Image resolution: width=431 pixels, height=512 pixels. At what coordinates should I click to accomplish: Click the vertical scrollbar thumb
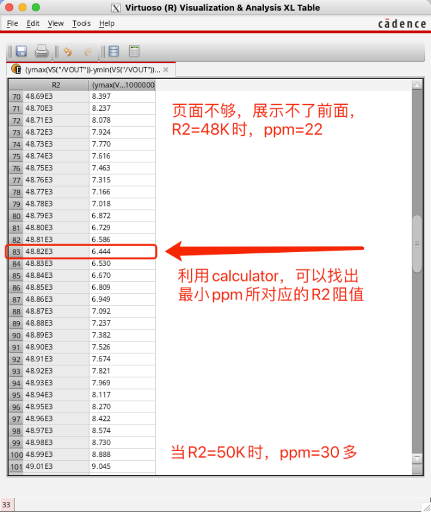click(x=417, y=244)
